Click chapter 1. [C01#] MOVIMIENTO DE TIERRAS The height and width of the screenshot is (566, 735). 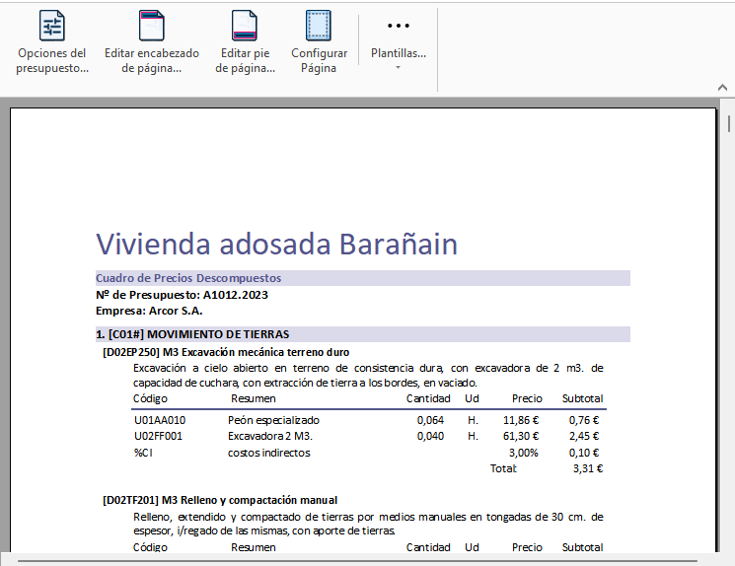click(x=192, y=334)
